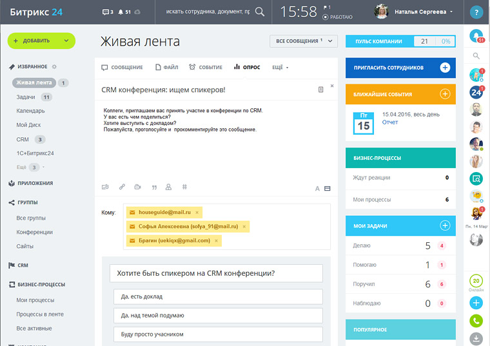
Task: Close the message form with the x
Action: [332, 86]
